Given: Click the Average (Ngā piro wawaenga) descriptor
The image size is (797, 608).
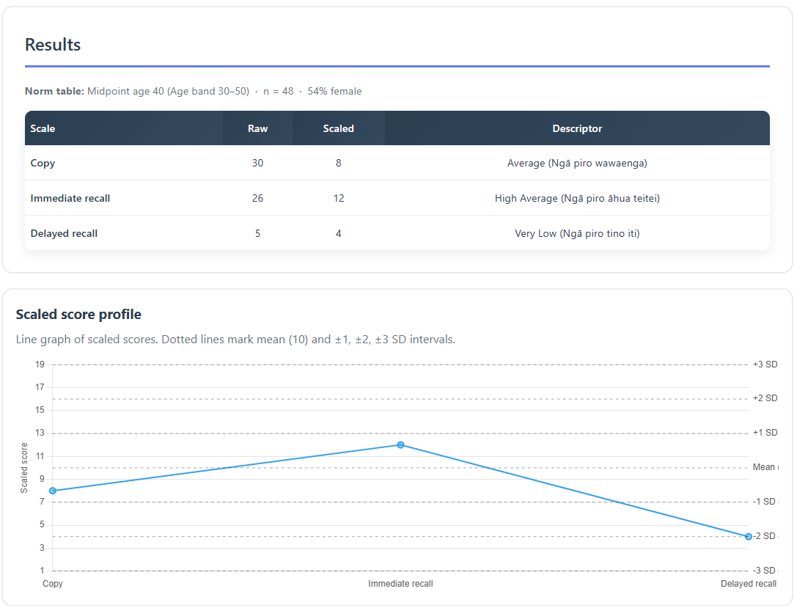Looking at the screenshot, I should click(x=577, y=163).
